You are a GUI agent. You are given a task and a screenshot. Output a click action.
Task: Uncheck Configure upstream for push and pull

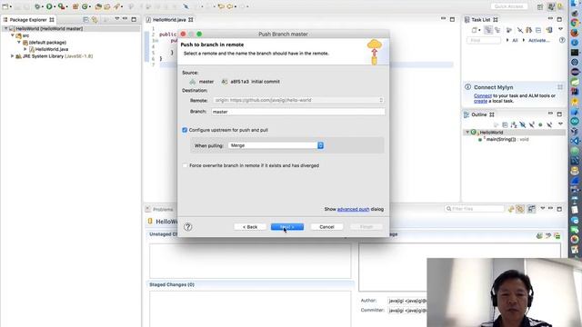(x=185, y=130)
